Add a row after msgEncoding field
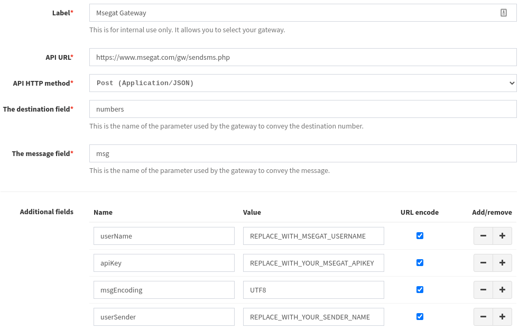The height and width of the screenshot is (329, 519). 502,290
